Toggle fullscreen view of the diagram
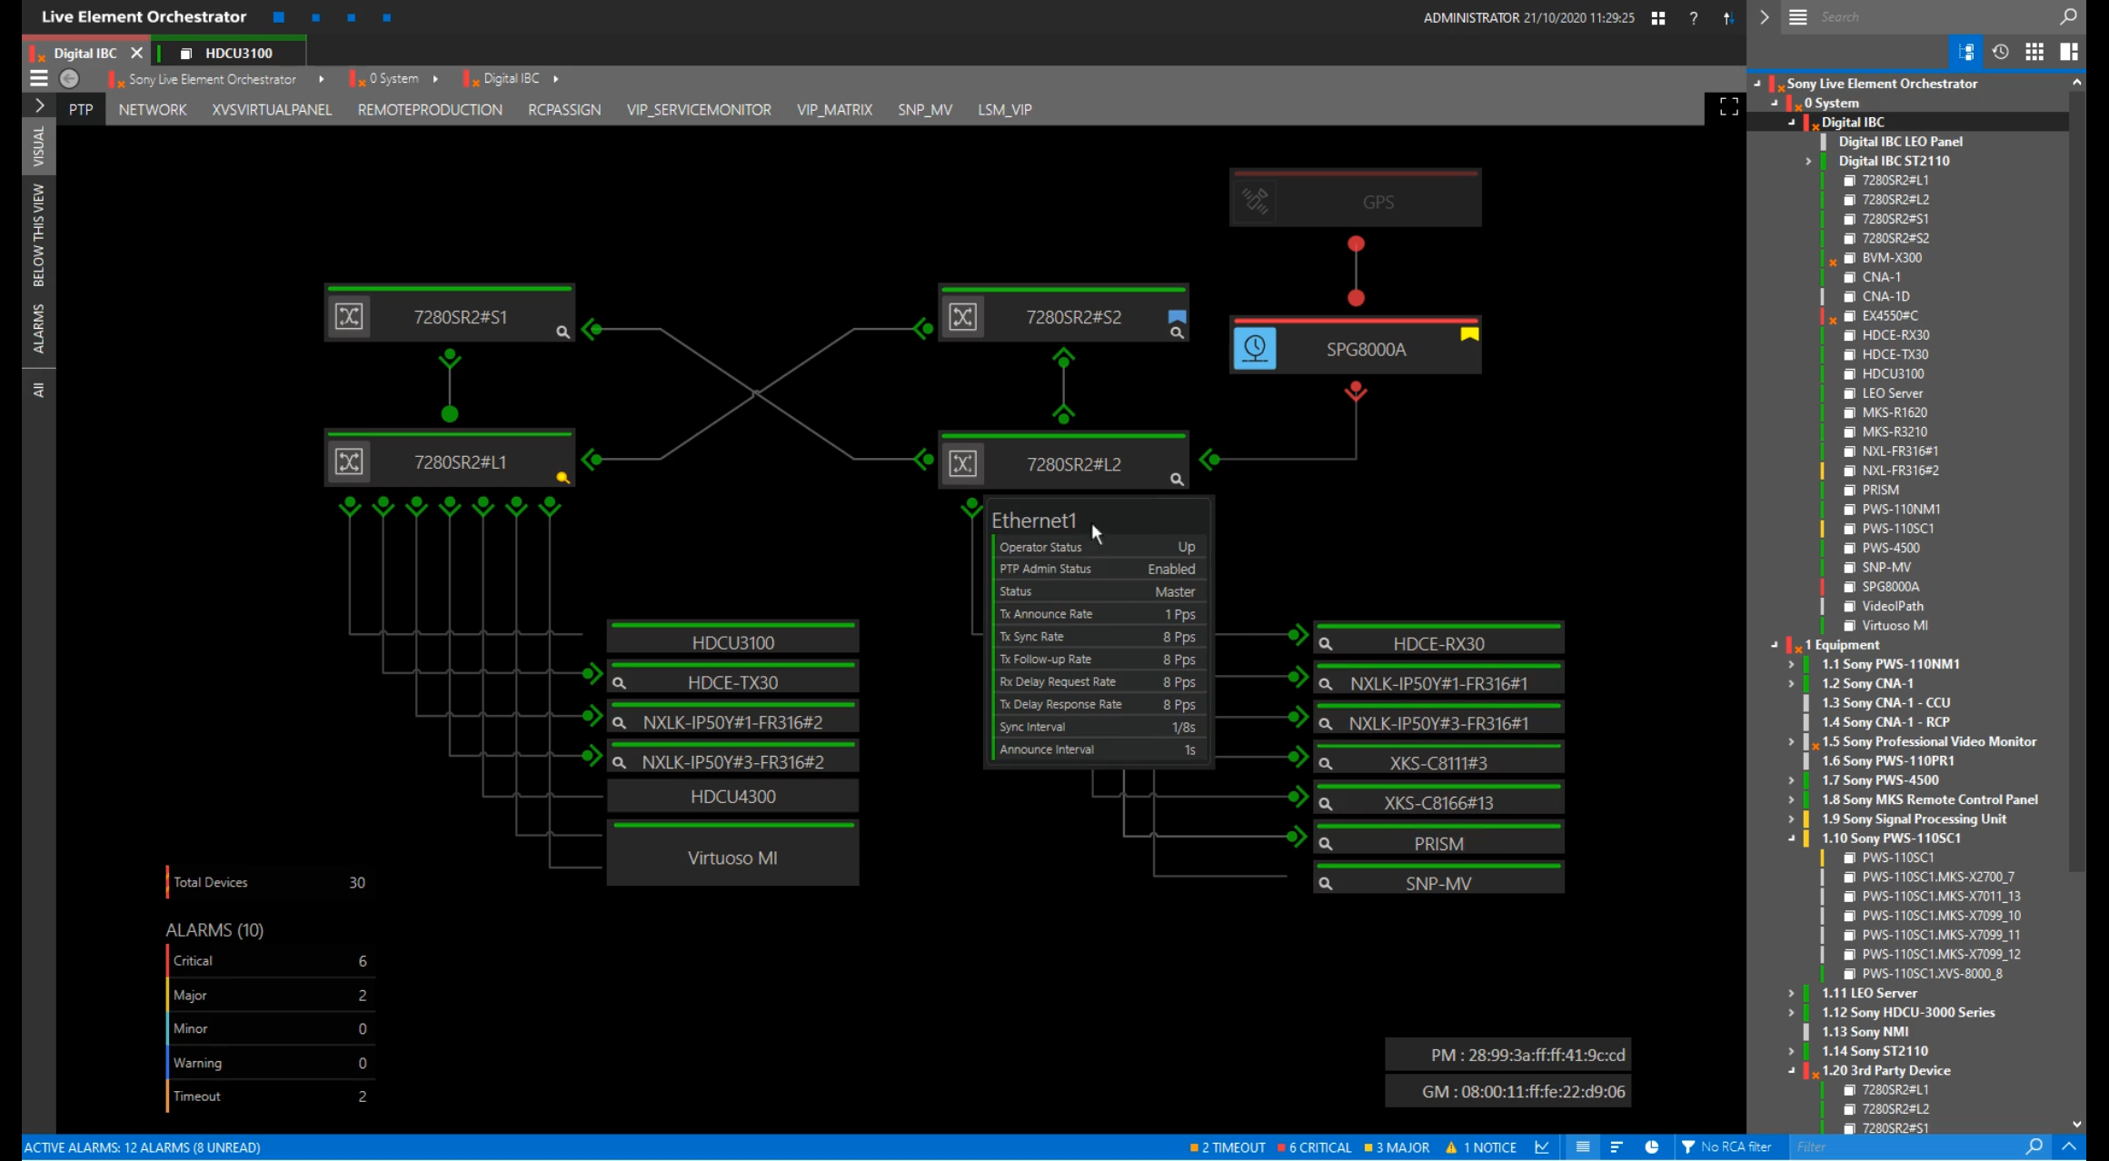This screenshot has width=2109, height=1161. (1728, 107)
